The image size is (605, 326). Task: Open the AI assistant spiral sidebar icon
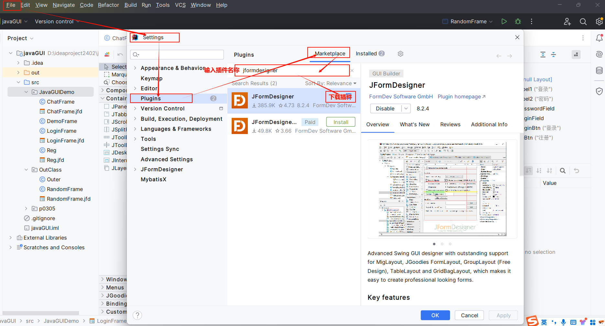(599, 54)
